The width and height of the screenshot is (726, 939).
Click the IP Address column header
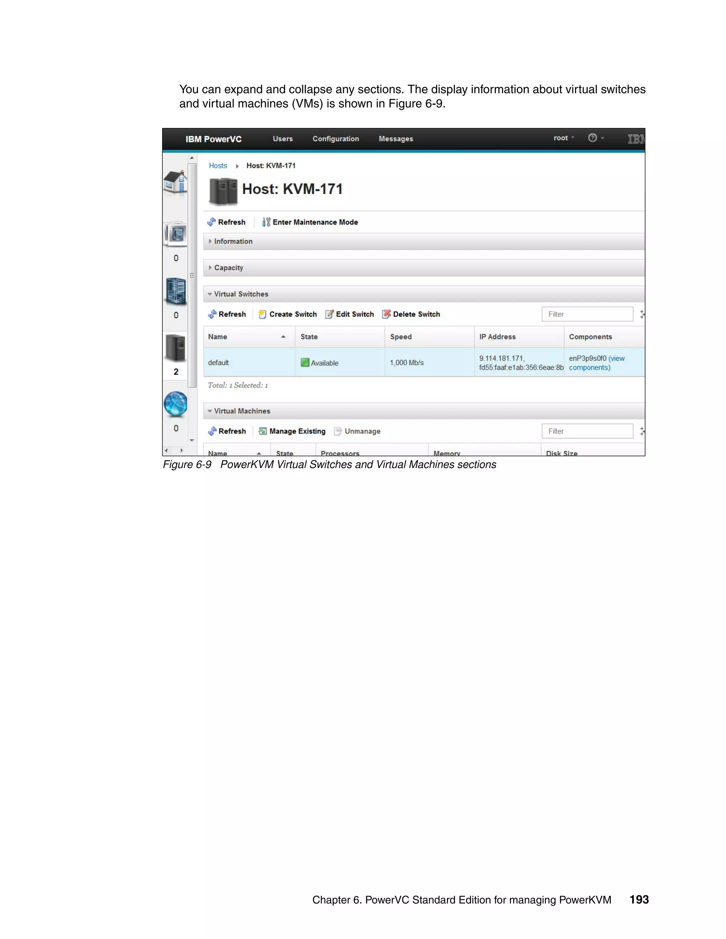click(519, 337)
